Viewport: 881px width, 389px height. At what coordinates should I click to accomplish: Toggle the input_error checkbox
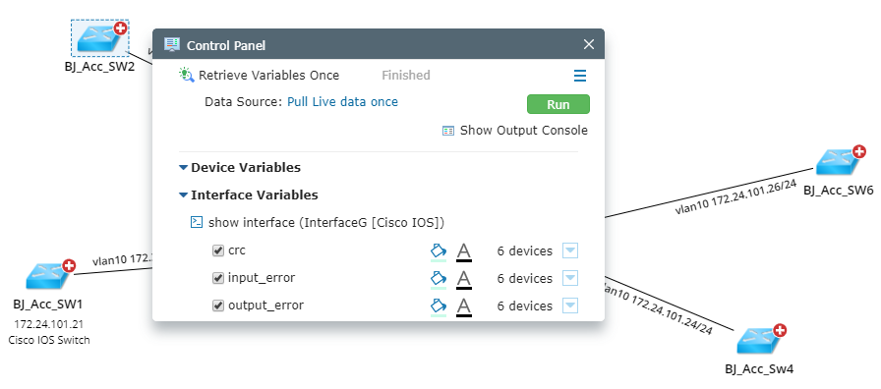coord(218,278)
